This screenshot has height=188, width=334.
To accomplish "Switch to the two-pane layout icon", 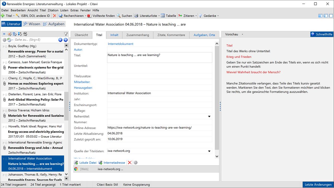I will 326,16.
